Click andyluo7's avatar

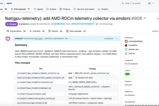coord(8,38)
